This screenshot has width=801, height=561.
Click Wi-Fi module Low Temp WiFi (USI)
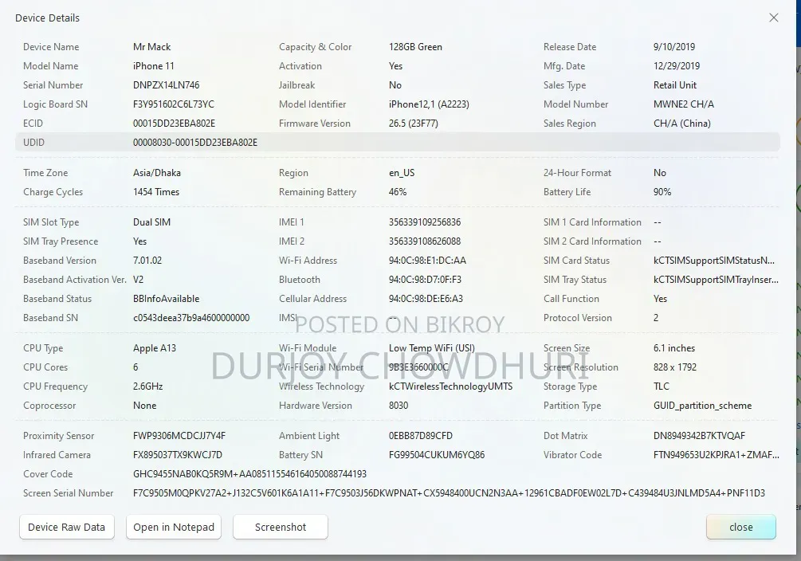click(x=432, y=348)
